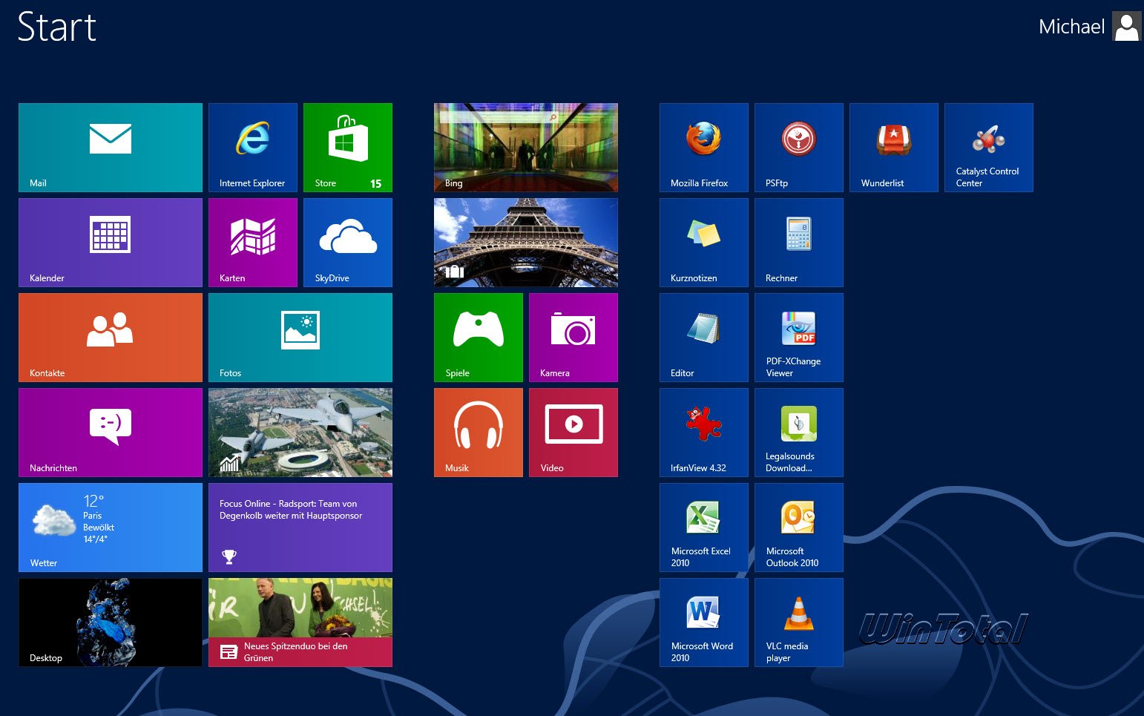Open the Wetter Paris weather tile
The image size is (1144, 716).
[110, 528]
